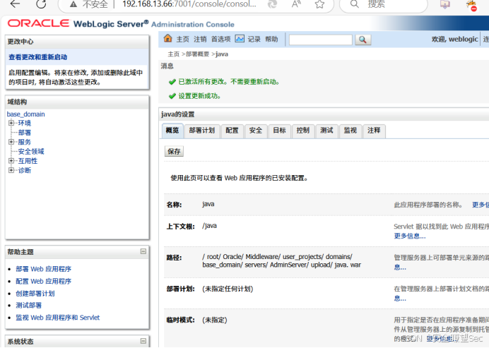
Task: Switch to the 部署计划 tab
Action: coord(202,131)
